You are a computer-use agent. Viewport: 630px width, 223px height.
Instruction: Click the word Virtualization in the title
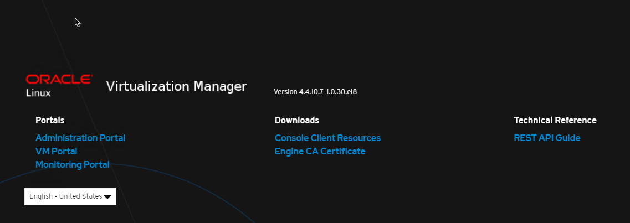pyautogui.click(x=147, y=86)
